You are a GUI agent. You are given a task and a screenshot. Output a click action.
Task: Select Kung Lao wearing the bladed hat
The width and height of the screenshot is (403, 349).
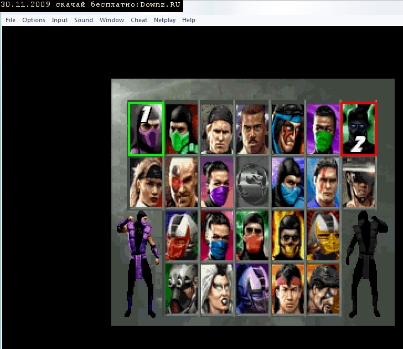pos(359,182)
